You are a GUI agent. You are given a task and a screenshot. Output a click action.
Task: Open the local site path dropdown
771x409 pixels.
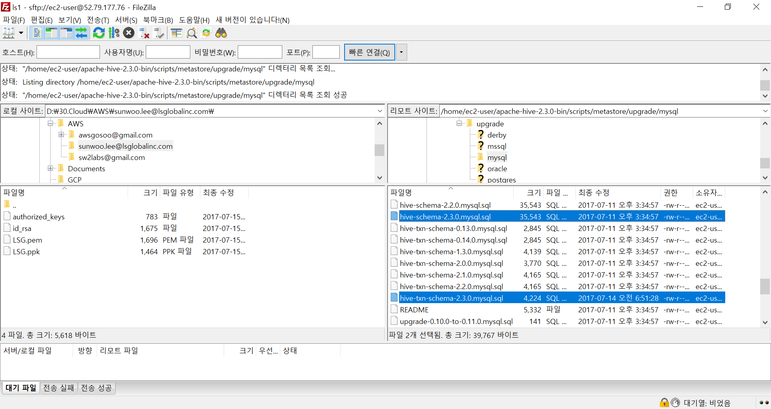click(380, 111)
